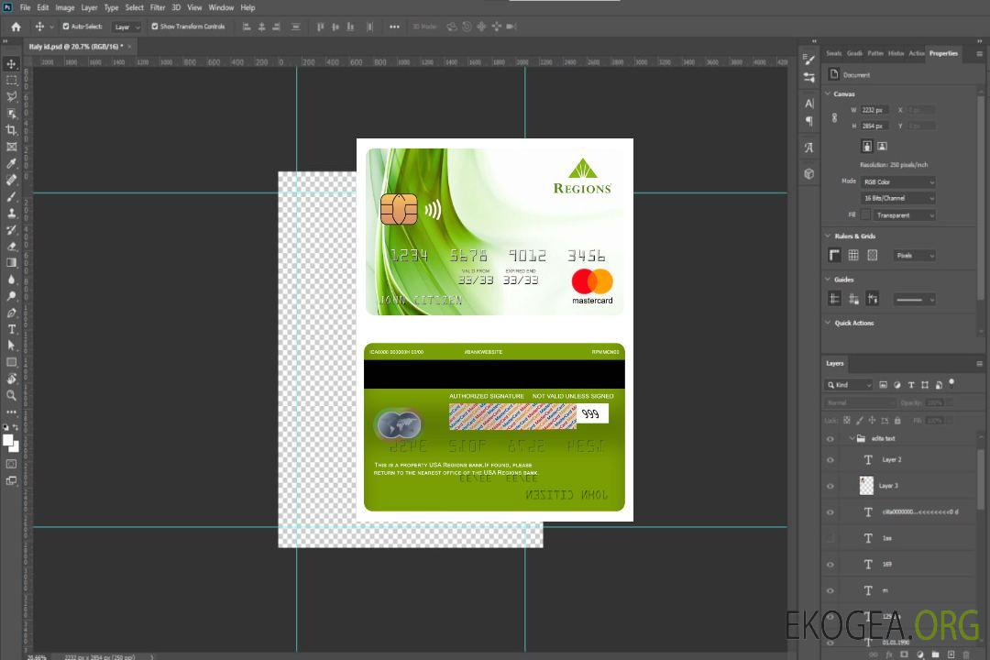This screenshot has width=990, height=660.
Task: Expand the Quick Actions section
Action: (x=829, y=323)
